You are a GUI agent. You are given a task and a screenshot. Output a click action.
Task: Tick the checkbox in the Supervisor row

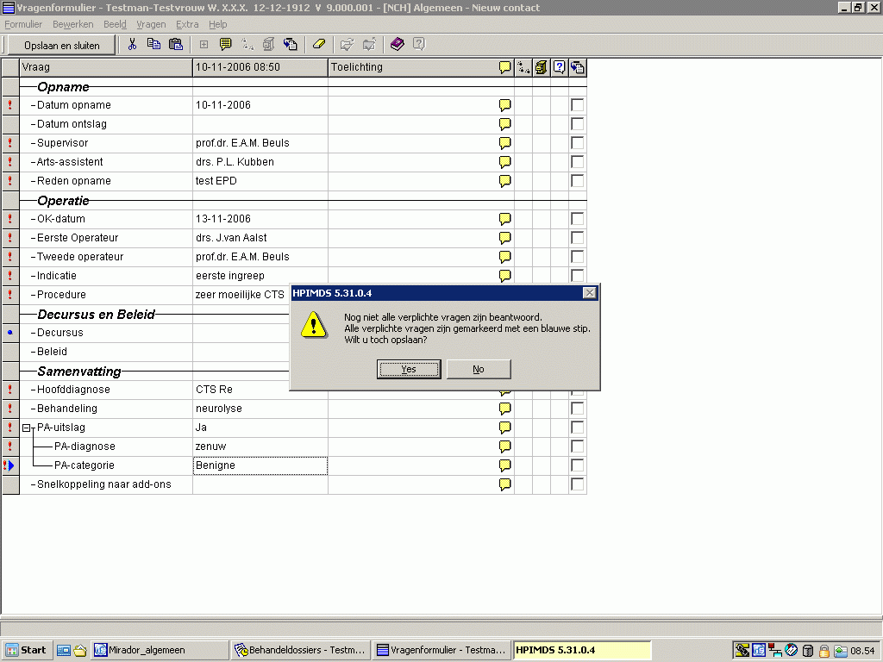[x=577, y=143]
